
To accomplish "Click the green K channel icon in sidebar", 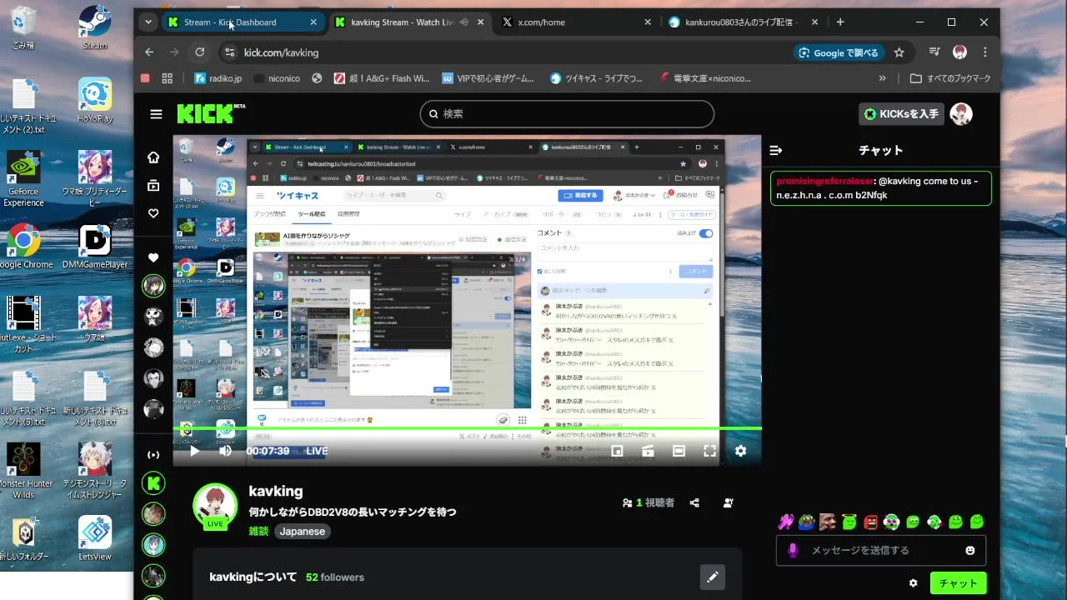I will tap(153, 482).
